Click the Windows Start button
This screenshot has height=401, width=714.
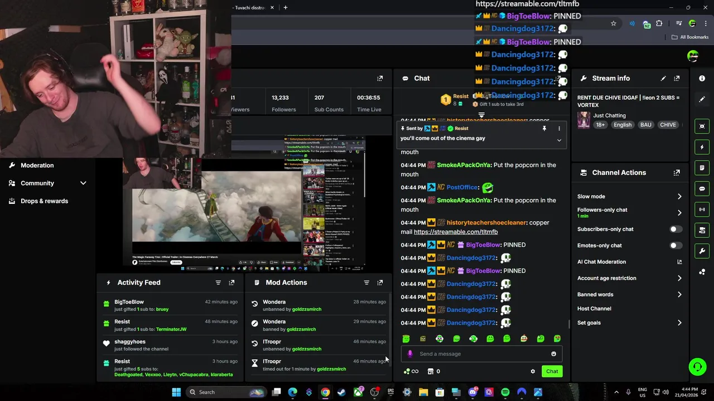point(176,392)
